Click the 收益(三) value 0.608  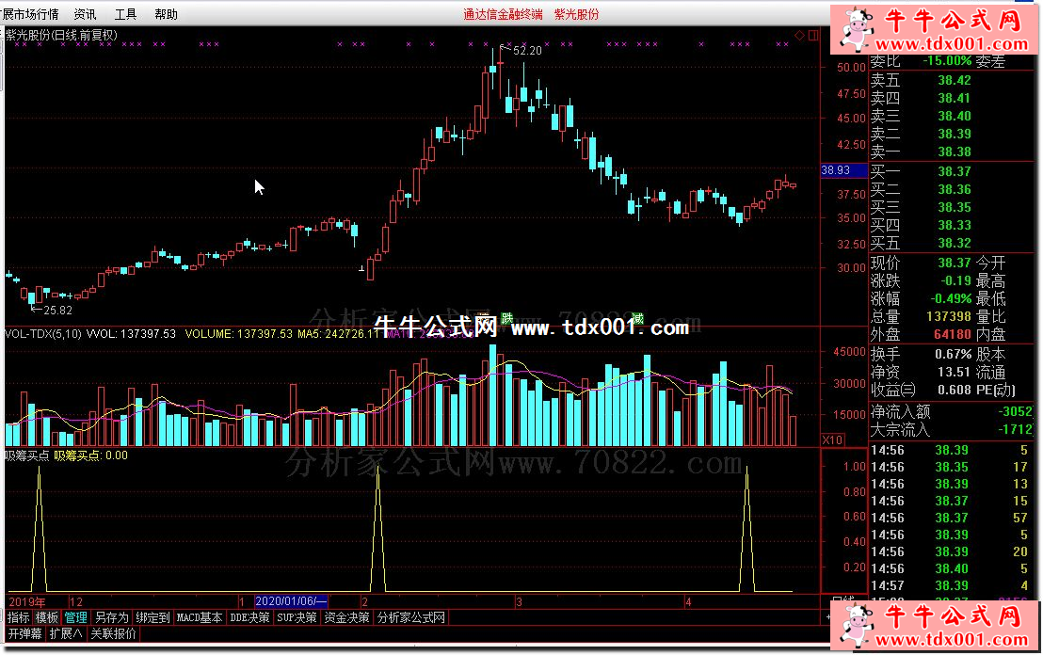coord(955,391)
